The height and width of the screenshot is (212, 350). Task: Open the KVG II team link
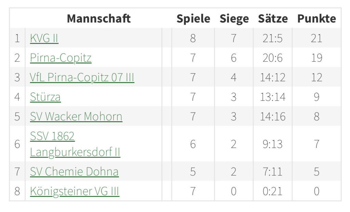tap(44, 38)
